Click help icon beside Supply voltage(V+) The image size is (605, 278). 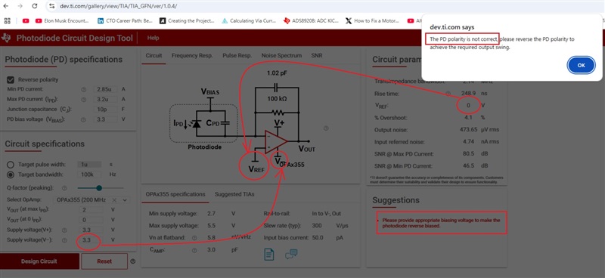pyautogui.click(x=64, y=230)
